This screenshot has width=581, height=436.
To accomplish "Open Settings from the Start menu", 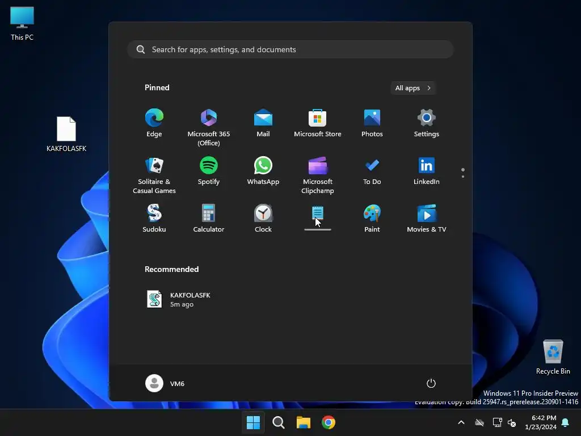I will tap(427, 123).
